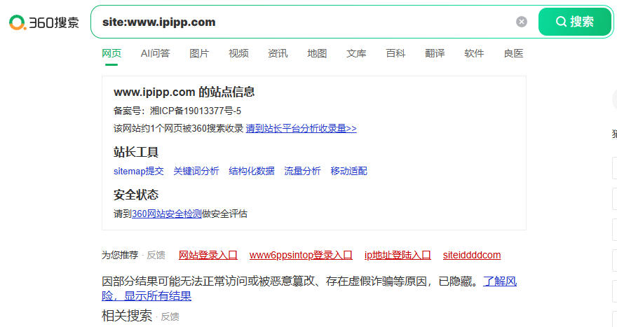
Task: Click the 360搜索 logo
Action: pos(44,22)
